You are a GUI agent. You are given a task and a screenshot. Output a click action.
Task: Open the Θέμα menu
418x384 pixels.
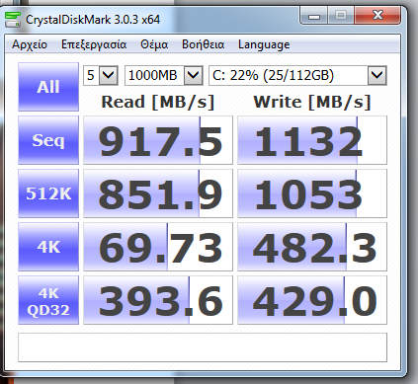click(x=154, y=44)
